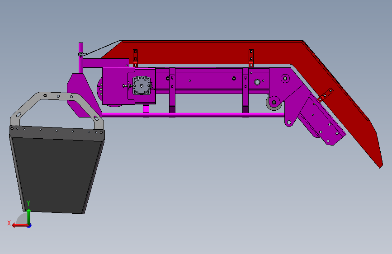Viewport: 392px width, 254px height.
Task: Select the dark gray collection bag body
Action: (x=56, y=175)
